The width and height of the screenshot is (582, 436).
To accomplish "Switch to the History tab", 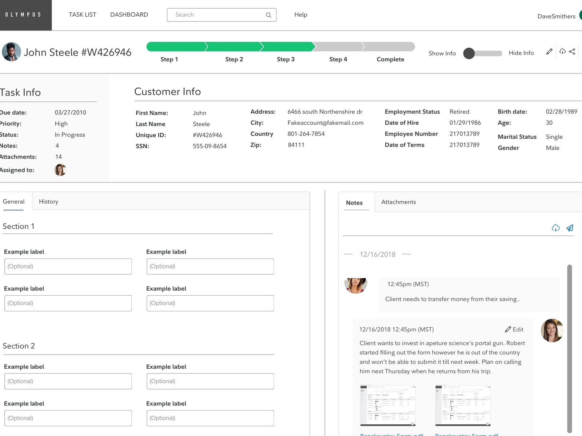I will 48,201.
